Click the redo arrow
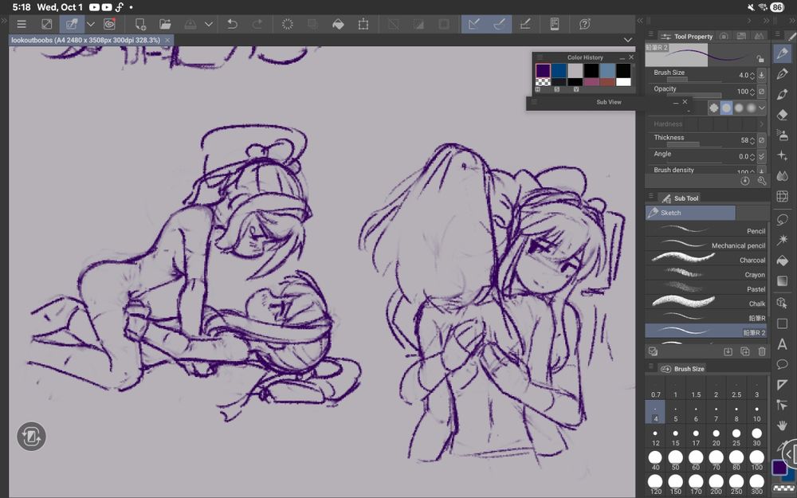The width and height of the screenshot is (797, 498). pyautogui.click(x=257, y=24)
